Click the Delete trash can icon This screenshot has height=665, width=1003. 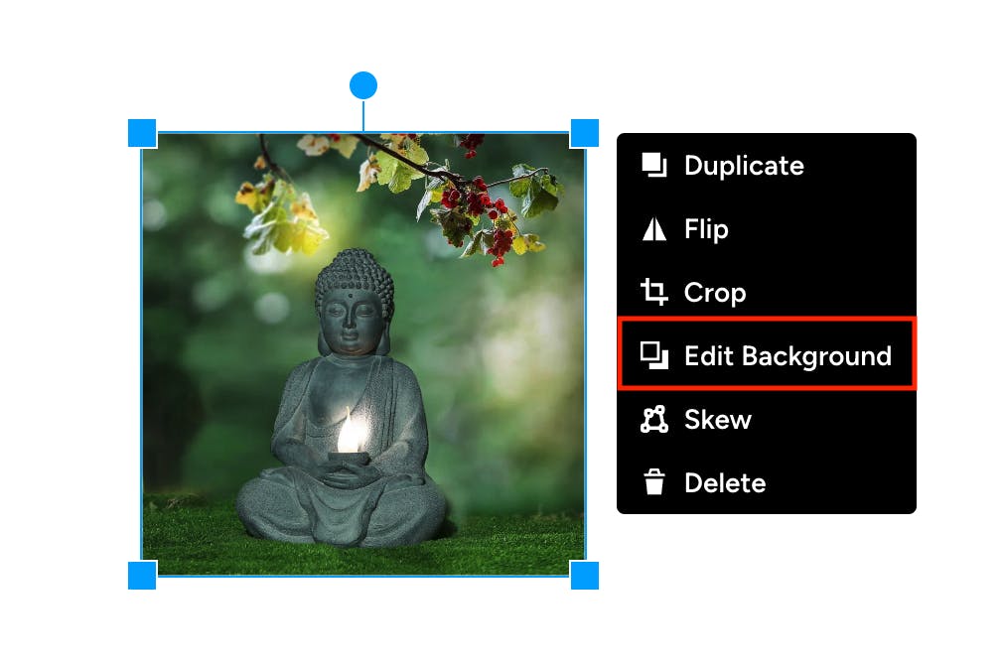653,482
